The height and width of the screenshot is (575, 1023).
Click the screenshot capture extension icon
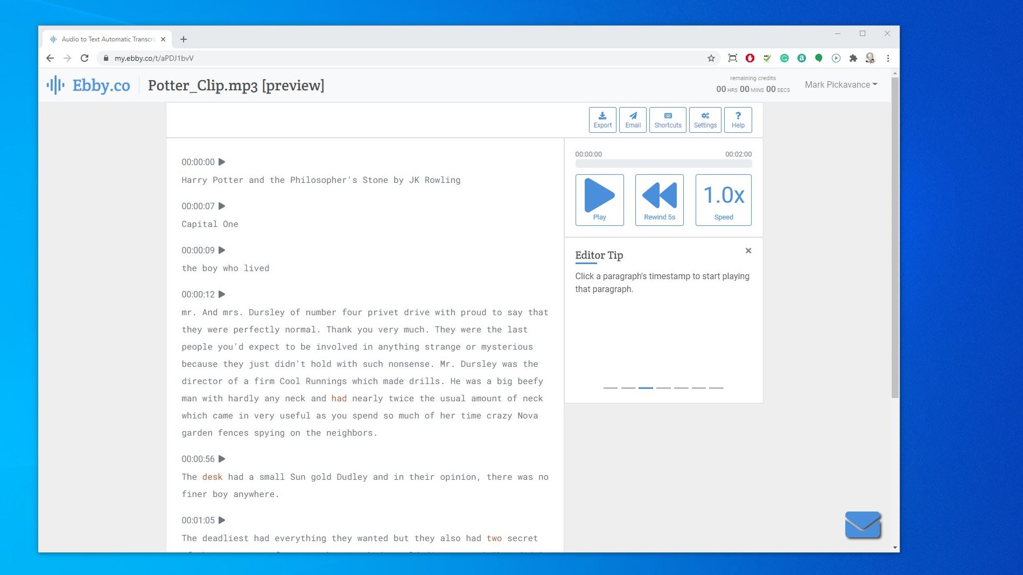click(732, 58)
